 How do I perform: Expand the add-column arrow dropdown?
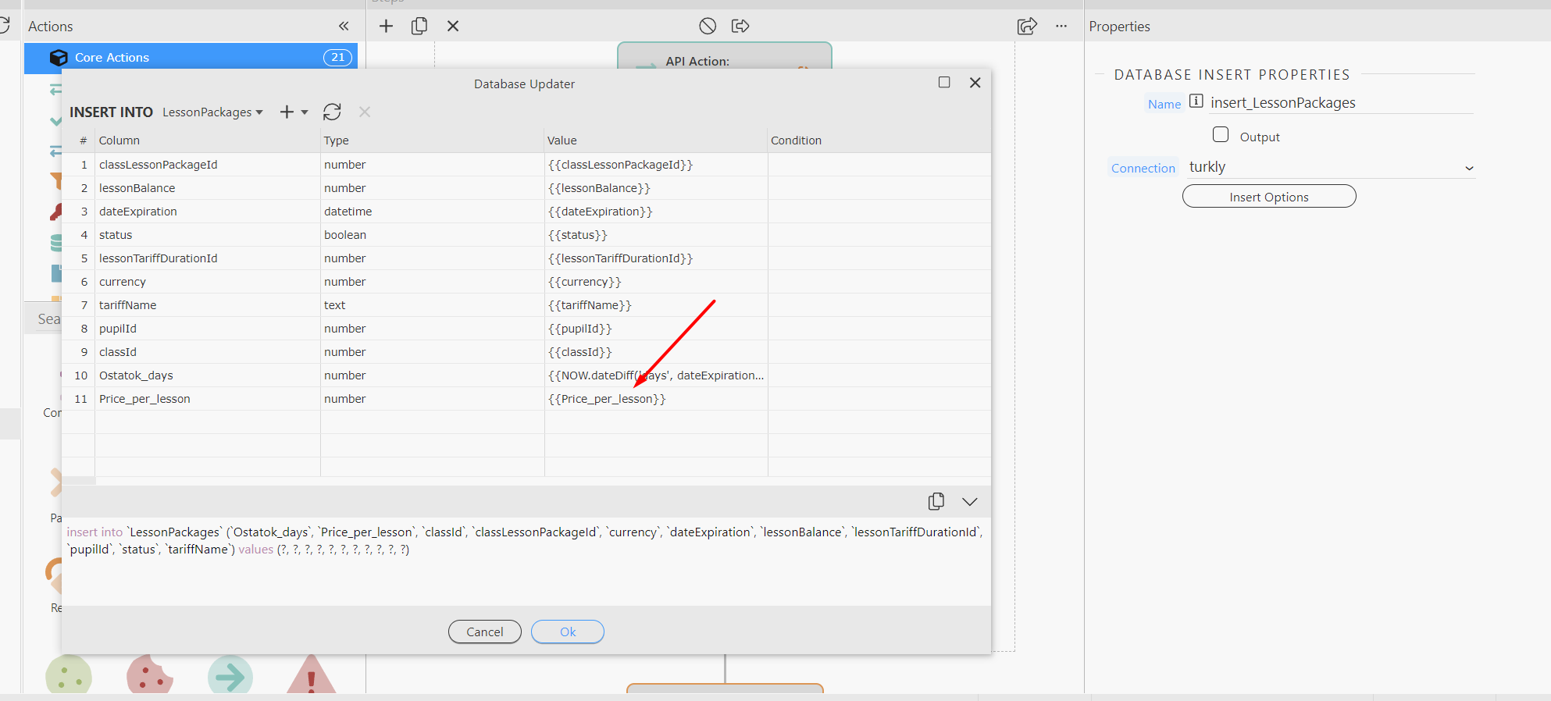pos(305,112)
